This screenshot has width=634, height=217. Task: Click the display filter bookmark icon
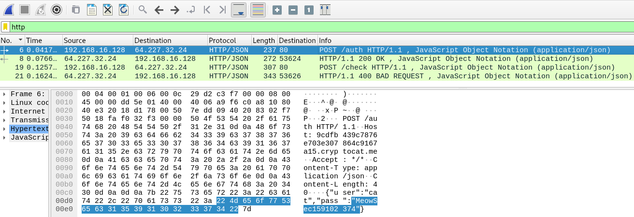click(5, 27)
